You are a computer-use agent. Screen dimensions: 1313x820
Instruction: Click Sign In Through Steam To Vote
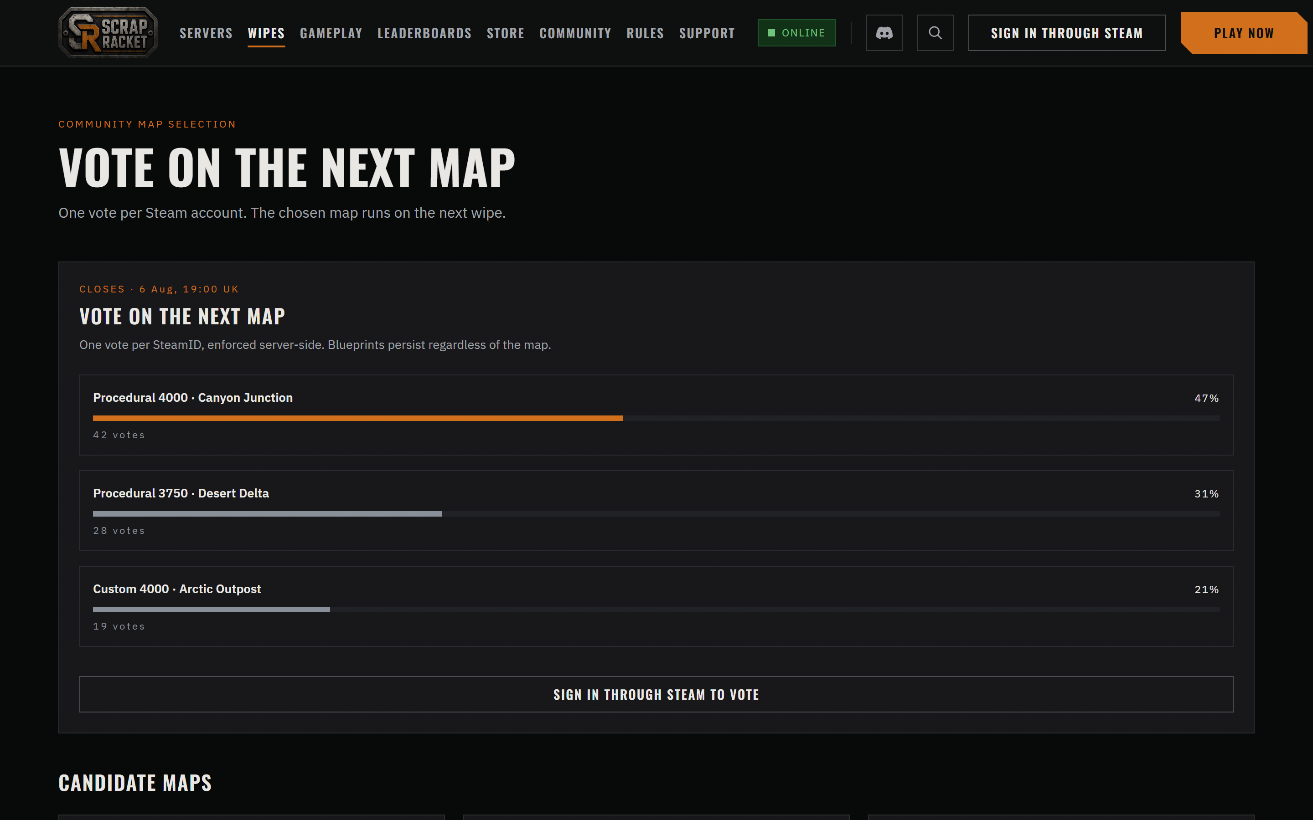click(656, 694)
